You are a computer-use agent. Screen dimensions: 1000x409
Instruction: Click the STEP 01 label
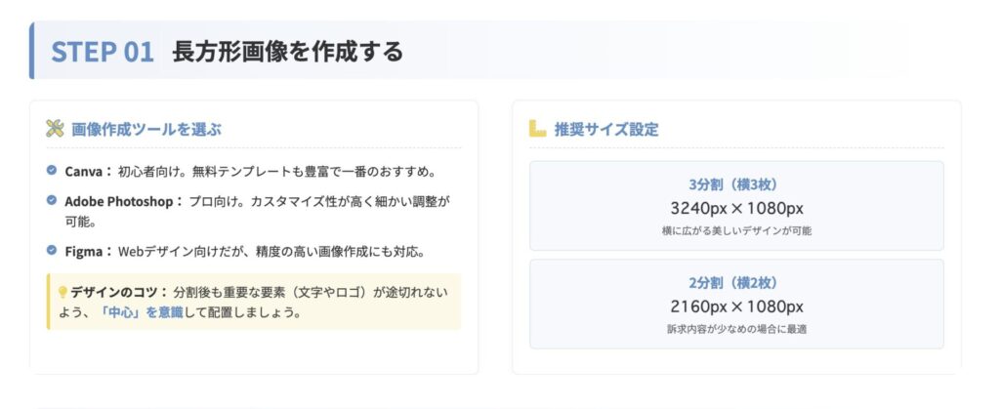(x=103, y=52)
